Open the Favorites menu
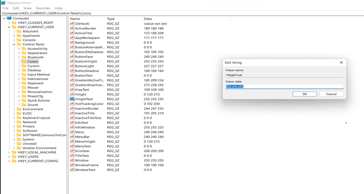 click(x=43, y=8)
